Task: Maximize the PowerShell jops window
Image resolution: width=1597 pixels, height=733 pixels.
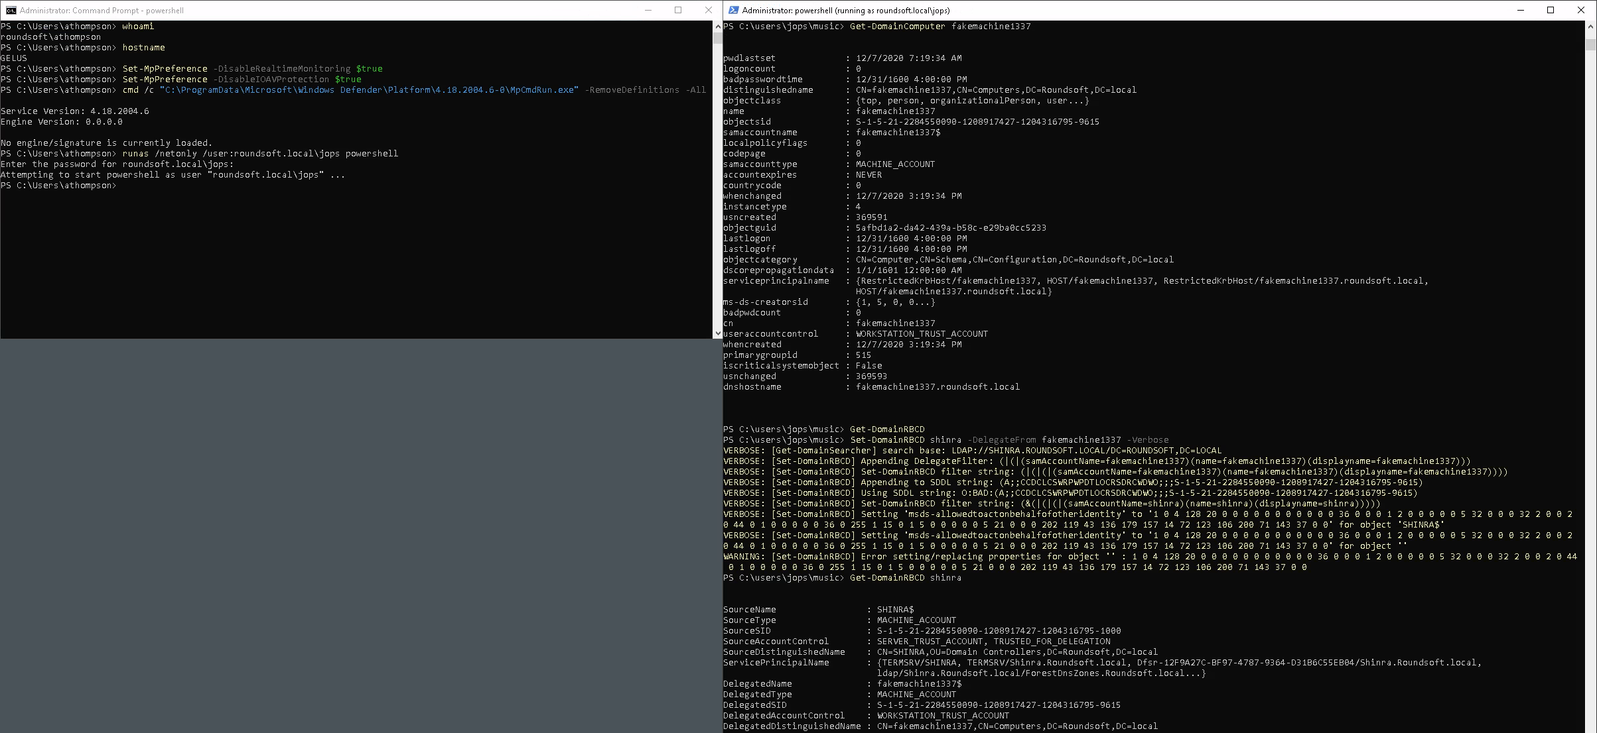Action: pyautogui.click(x=1551, y=10)
